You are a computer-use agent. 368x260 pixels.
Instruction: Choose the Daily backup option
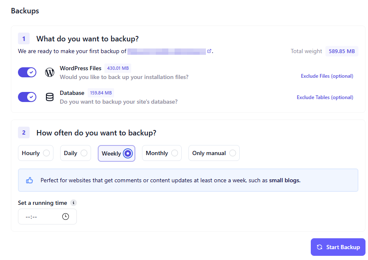(x=84, y=153)
